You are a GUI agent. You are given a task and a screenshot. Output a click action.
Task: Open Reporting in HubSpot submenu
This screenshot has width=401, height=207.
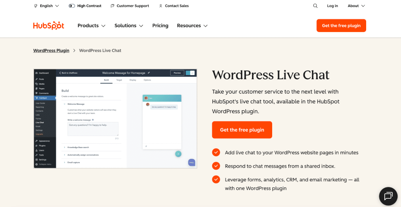click(x=40, y=107)
